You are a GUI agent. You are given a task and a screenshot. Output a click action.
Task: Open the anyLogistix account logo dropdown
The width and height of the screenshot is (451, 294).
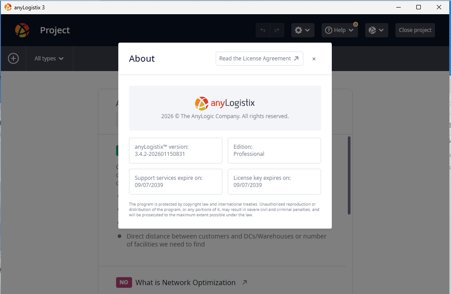click(x=377, y=30)
